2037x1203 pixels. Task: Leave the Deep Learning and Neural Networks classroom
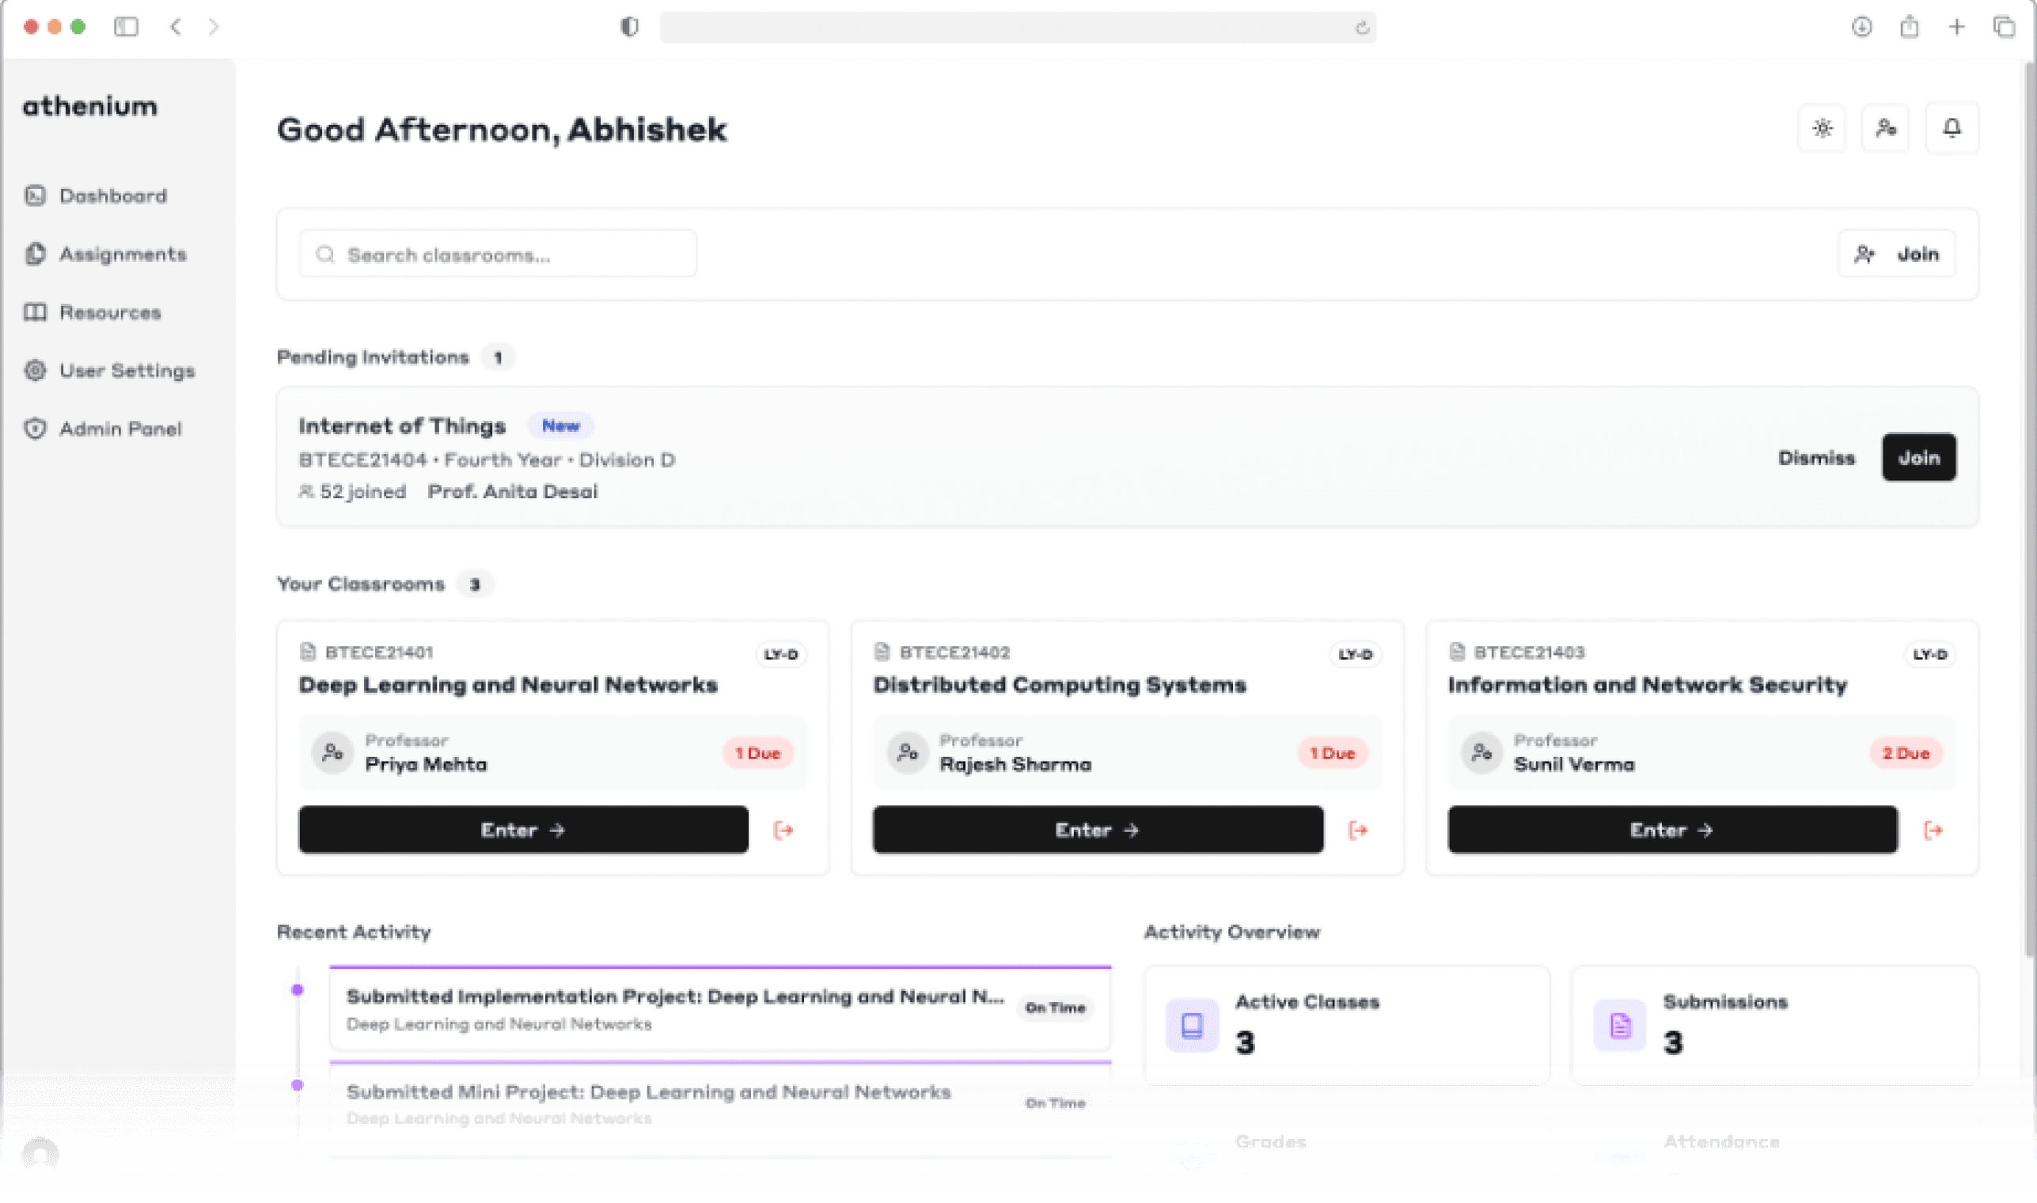pyautogui.click(x=783, y=830)
